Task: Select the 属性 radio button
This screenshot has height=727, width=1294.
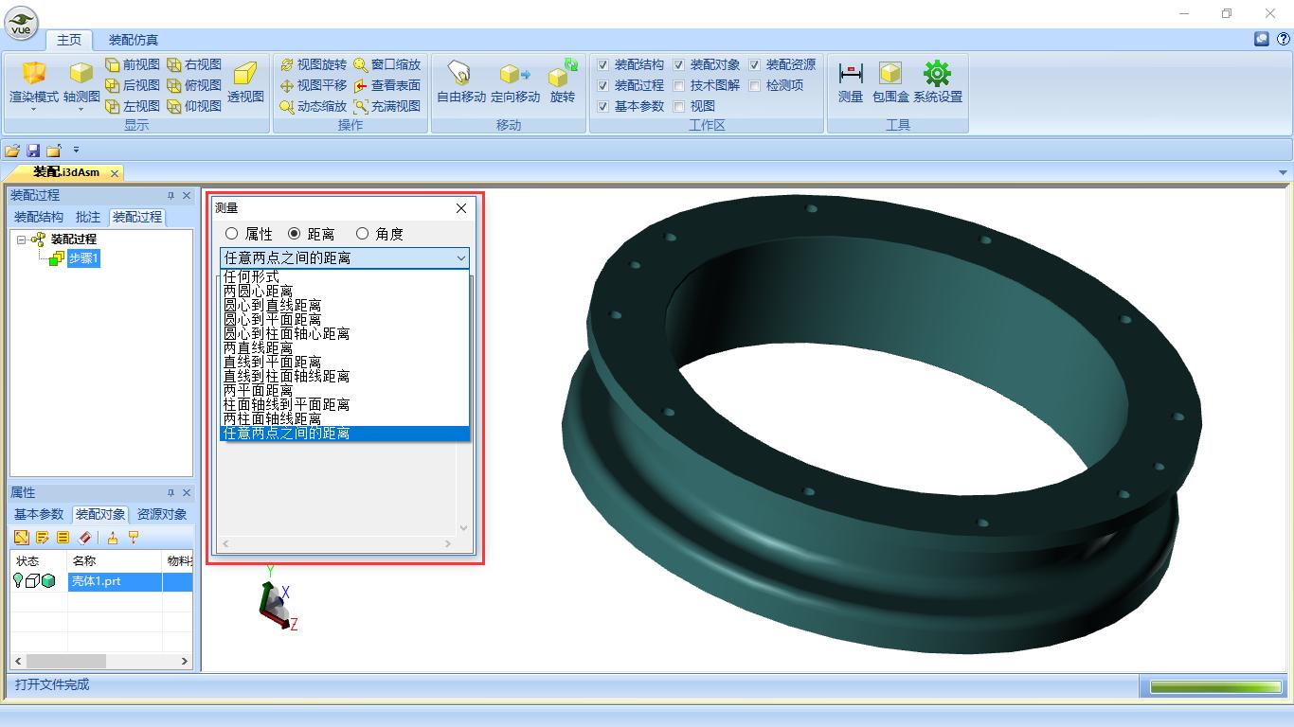Action: pyautogui.click(x=232, y=234)
